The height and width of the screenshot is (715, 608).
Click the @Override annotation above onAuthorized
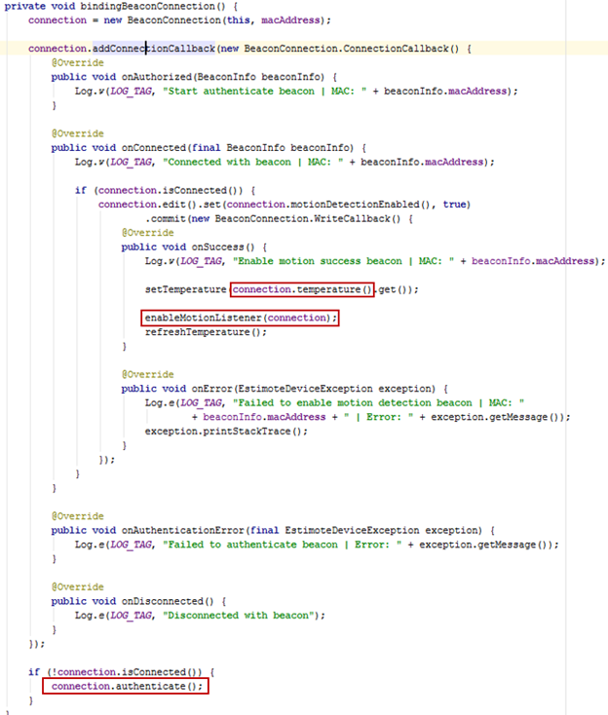78,63
